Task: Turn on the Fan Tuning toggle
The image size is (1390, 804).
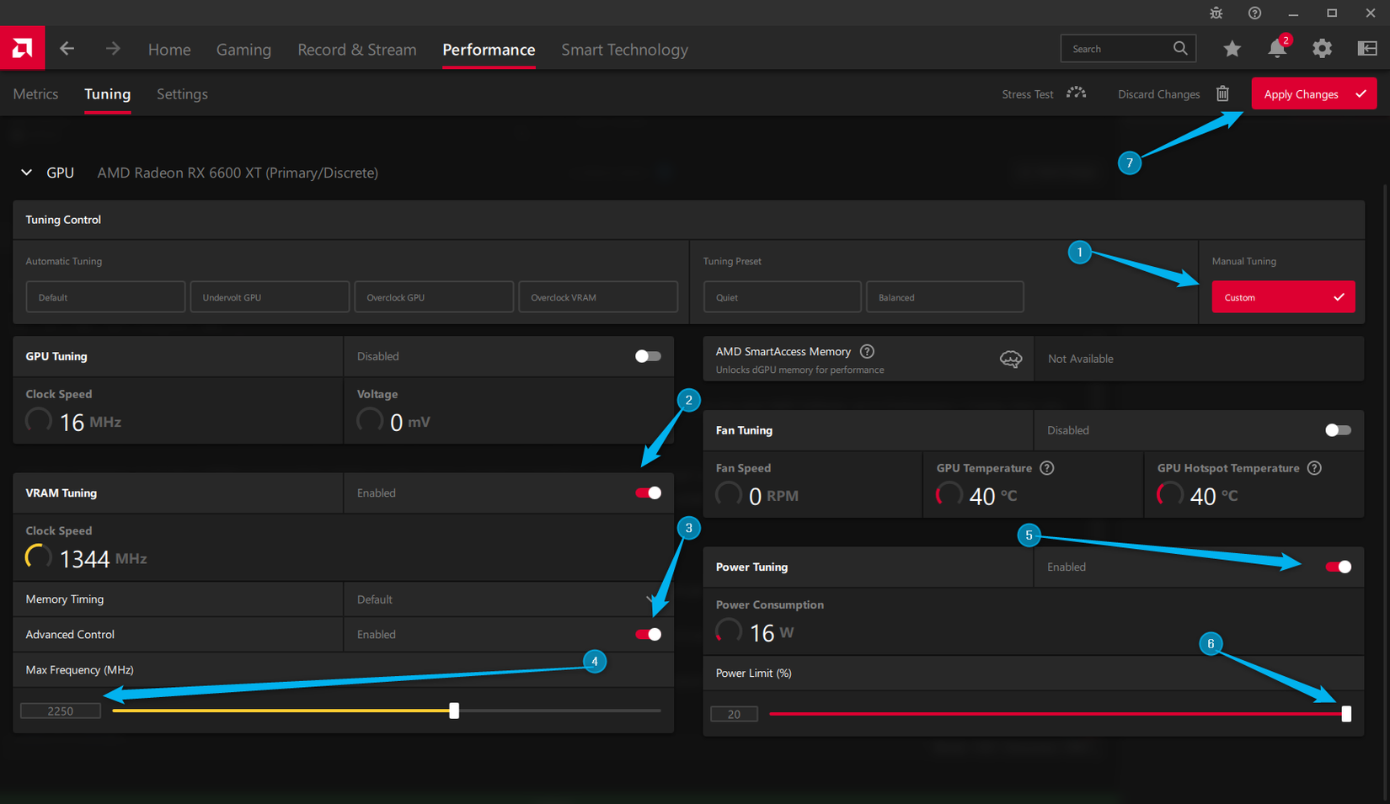Action: point(1337,430)
